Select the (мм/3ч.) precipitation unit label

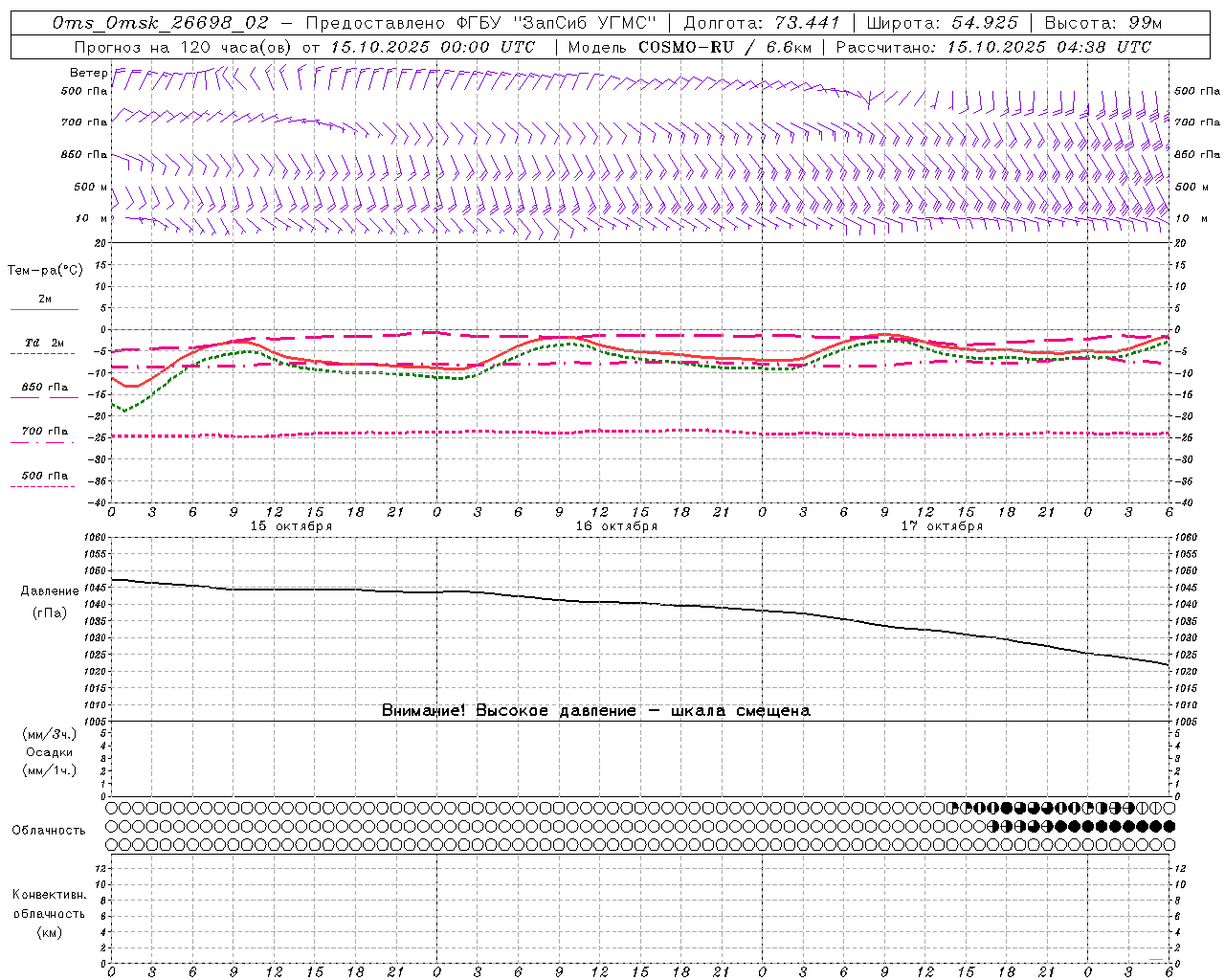(x=50, y=734)
